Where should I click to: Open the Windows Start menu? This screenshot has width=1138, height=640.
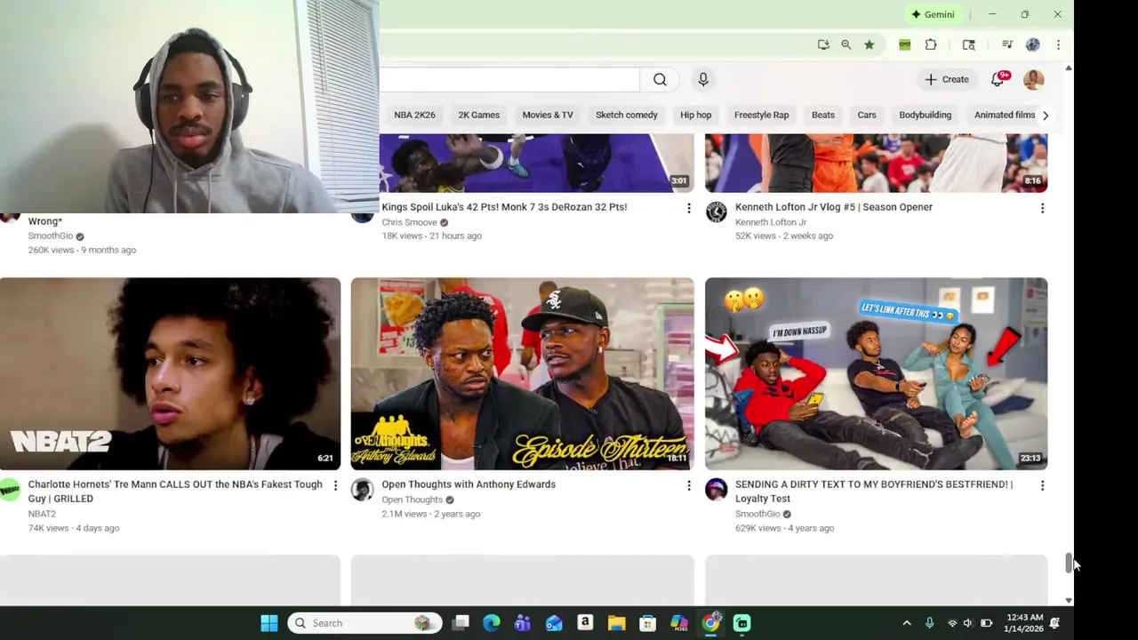point(268,623)
